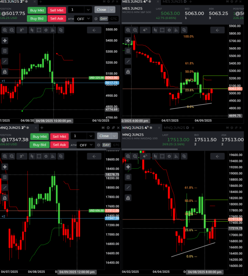Open chart settings gear in MES 2h toolbar
248x276 pixels.
pos(46,30)
